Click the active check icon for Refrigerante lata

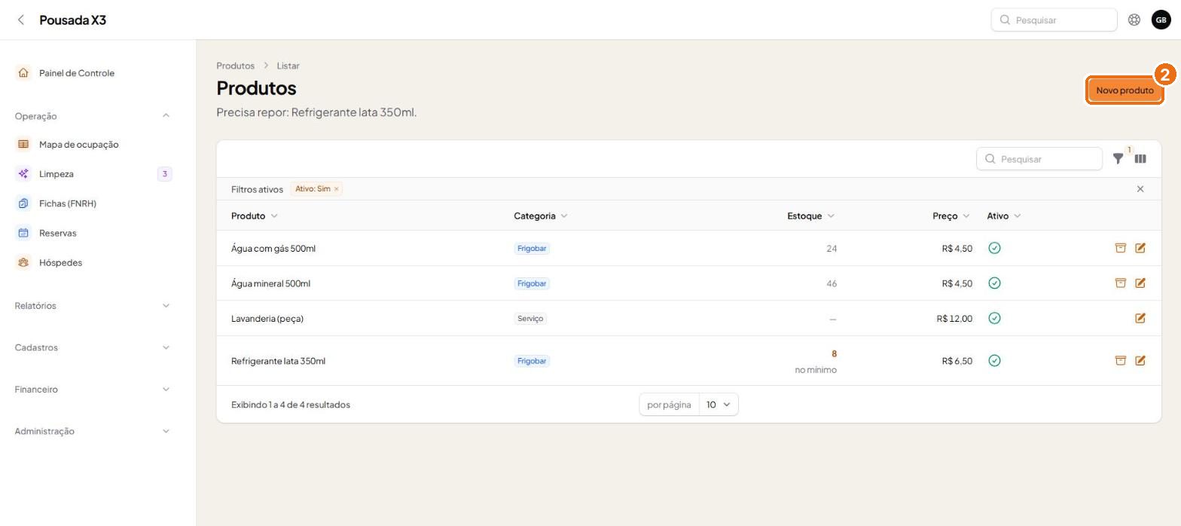tap(994, 361)
